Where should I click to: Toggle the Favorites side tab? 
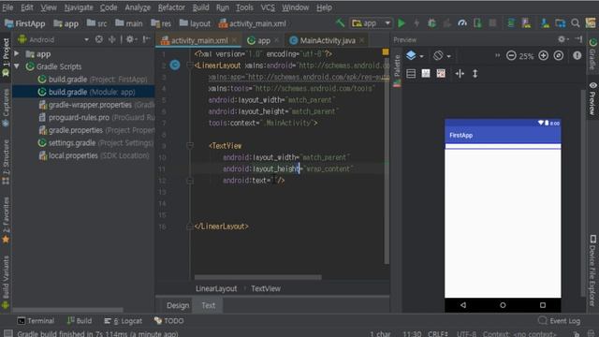pyautogui.click(x=6, y=221)
